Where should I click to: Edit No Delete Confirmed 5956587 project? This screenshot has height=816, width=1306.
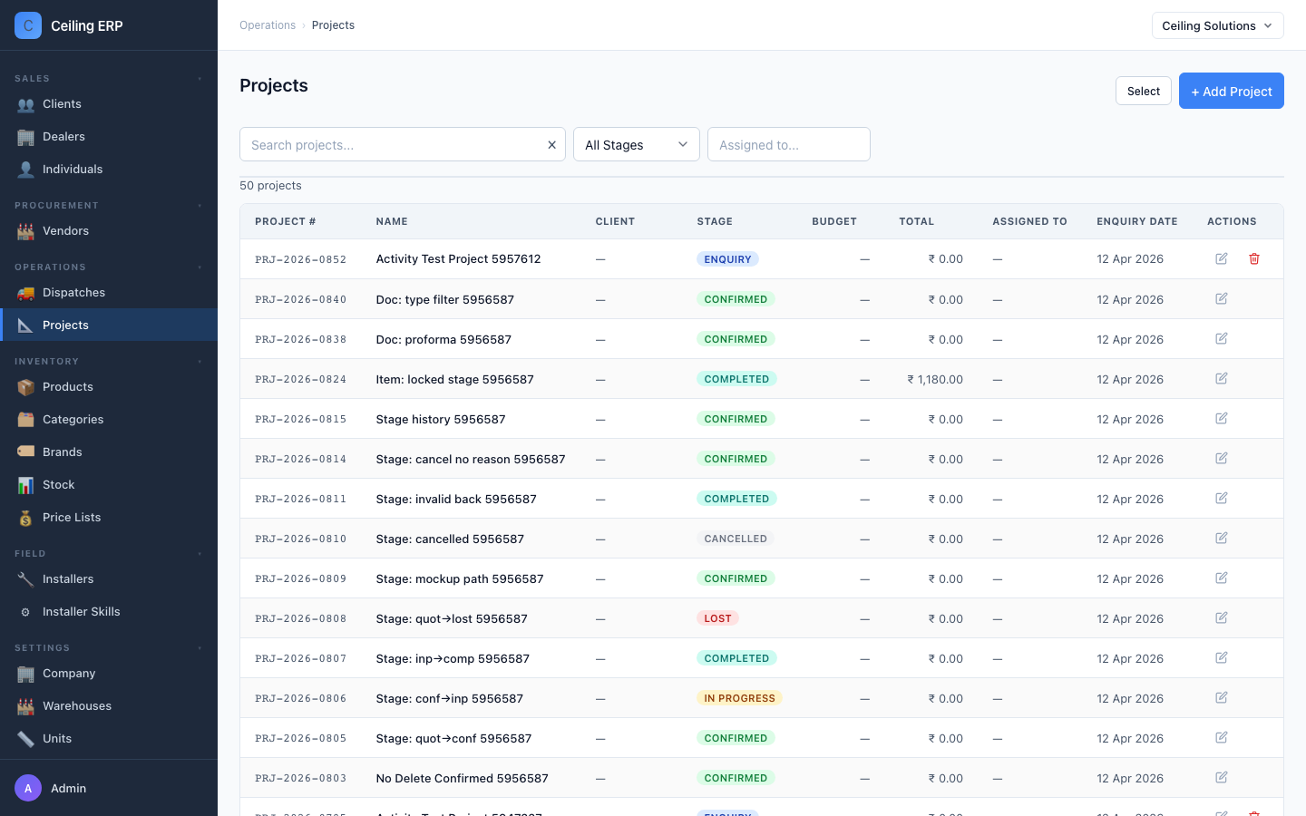1222,777
